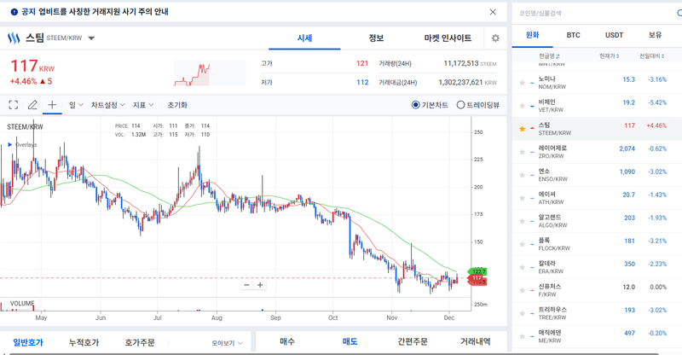Expand the Overlays triangle on chart
682x355 pixels.
coord(9,145)
